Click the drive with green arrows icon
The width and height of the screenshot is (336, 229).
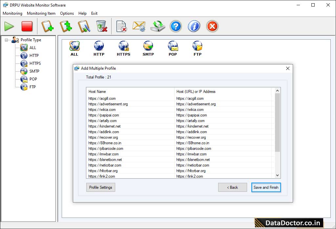click(x=157, y=26)
